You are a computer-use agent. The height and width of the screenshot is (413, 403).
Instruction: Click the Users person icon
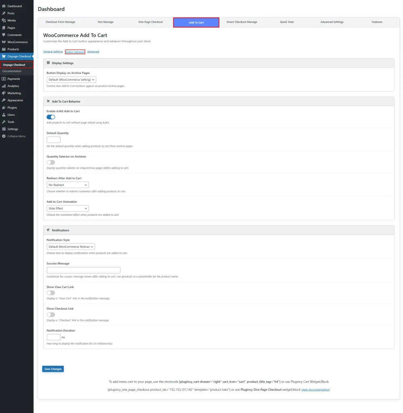coord(4,115)
